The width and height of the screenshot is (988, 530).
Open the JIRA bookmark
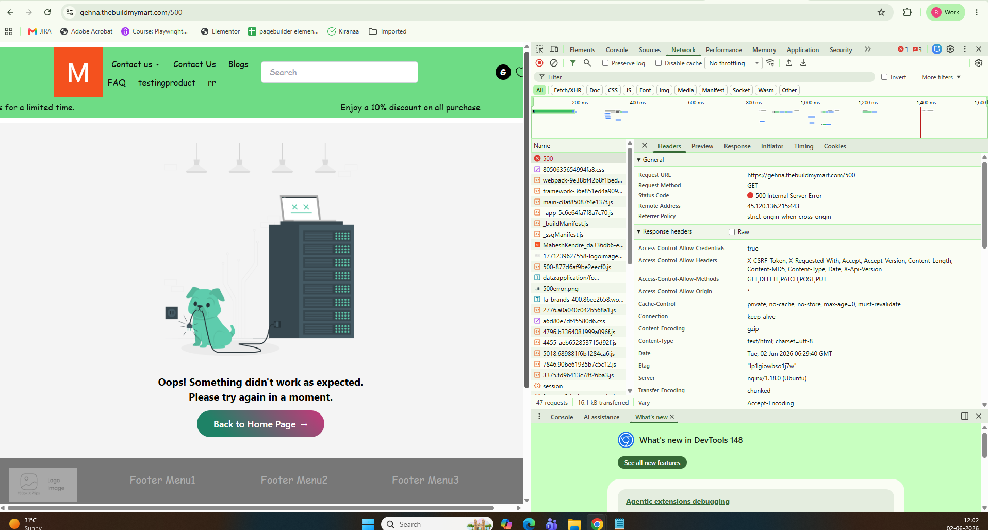point(40,31)
